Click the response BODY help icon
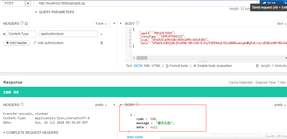 (x=137, y=104)
